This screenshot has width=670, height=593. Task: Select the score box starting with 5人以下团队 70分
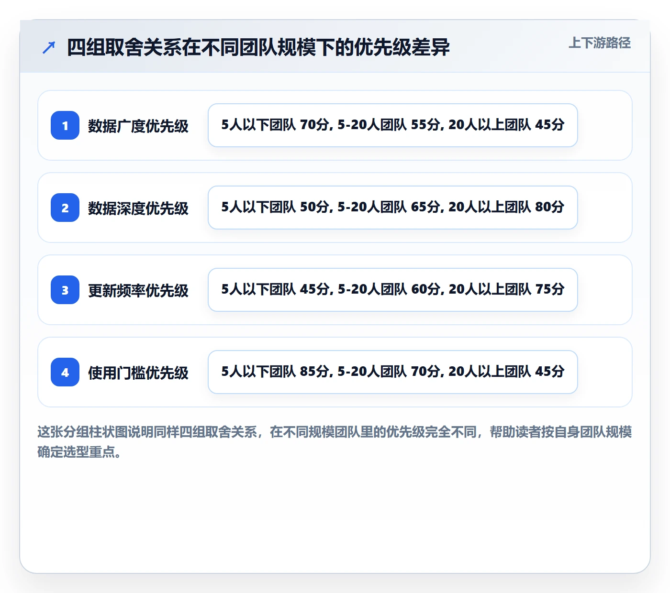tap(393, 125)
